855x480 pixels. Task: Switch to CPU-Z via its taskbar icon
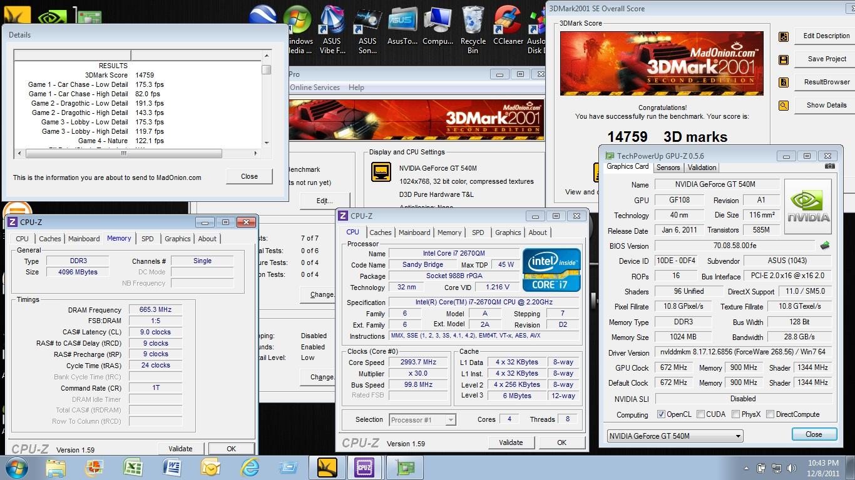tap(364, 467)
